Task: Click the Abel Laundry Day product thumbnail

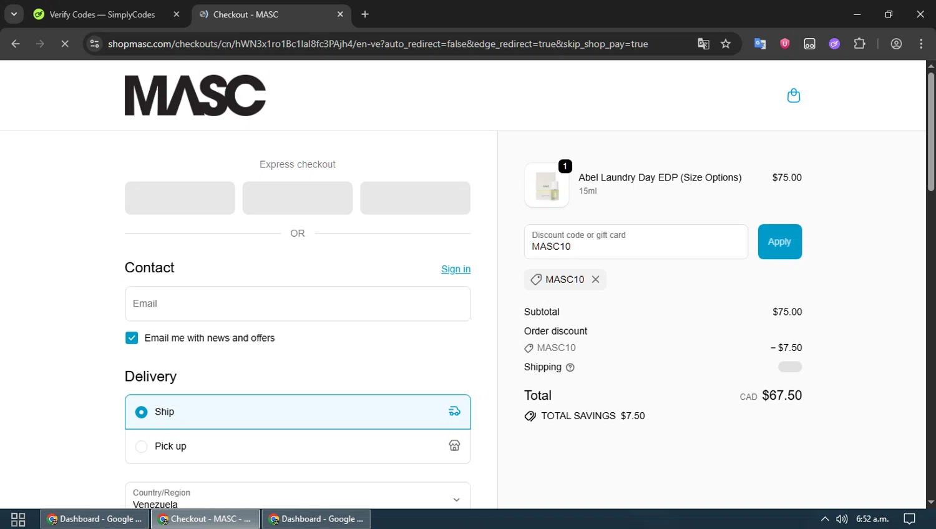Action: pos(547,185)
